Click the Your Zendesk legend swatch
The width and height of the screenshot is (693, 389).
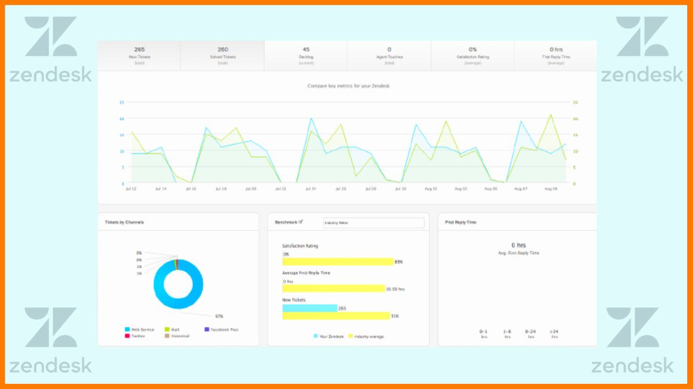(x=315, y=336)
